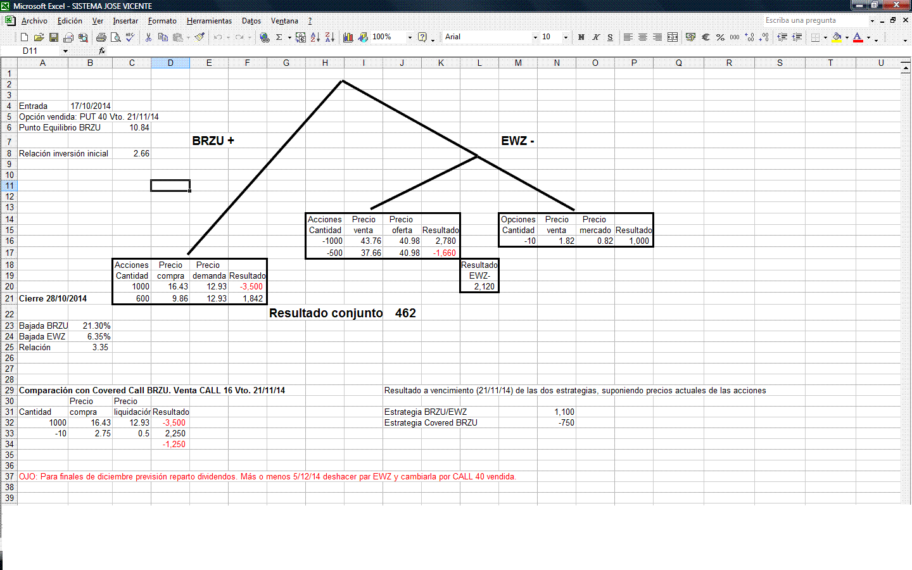The image size is (912, 570).
Task: Expand the font size dropdown
Action: [x=566, y=37]
